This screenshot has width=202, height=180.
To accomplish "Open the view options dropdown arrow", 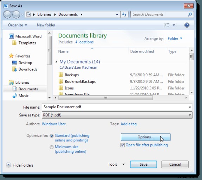I will [174, 25].
